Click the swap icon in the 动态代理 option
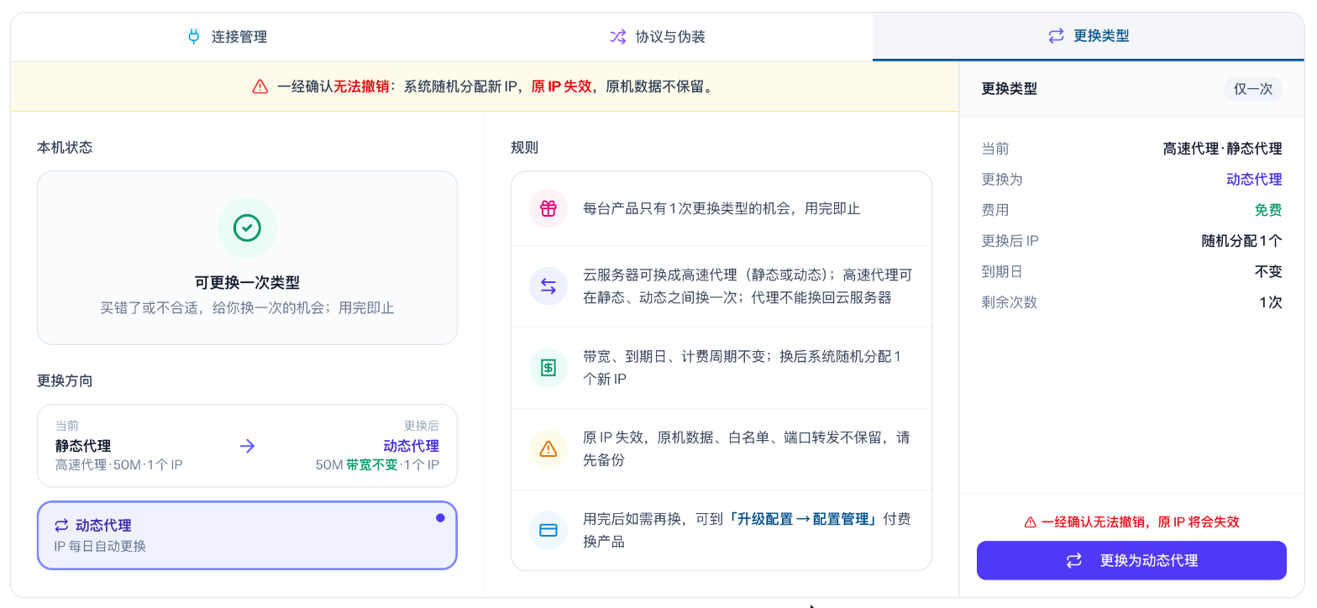The image size is (1317, 608). [61, 526]
